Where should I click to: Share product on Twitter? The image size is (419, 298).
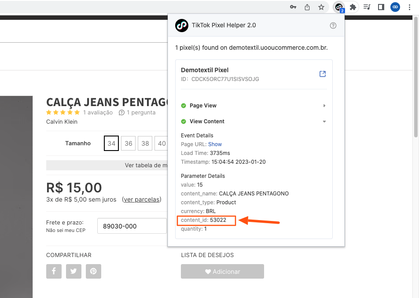[x=74, y=271]
